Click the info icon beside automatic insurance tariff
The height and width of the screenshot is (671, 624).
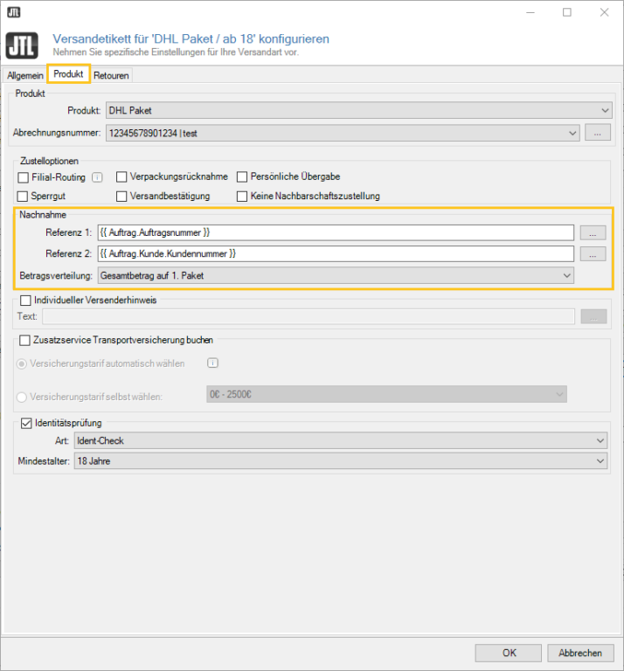[x=212, y=363]
